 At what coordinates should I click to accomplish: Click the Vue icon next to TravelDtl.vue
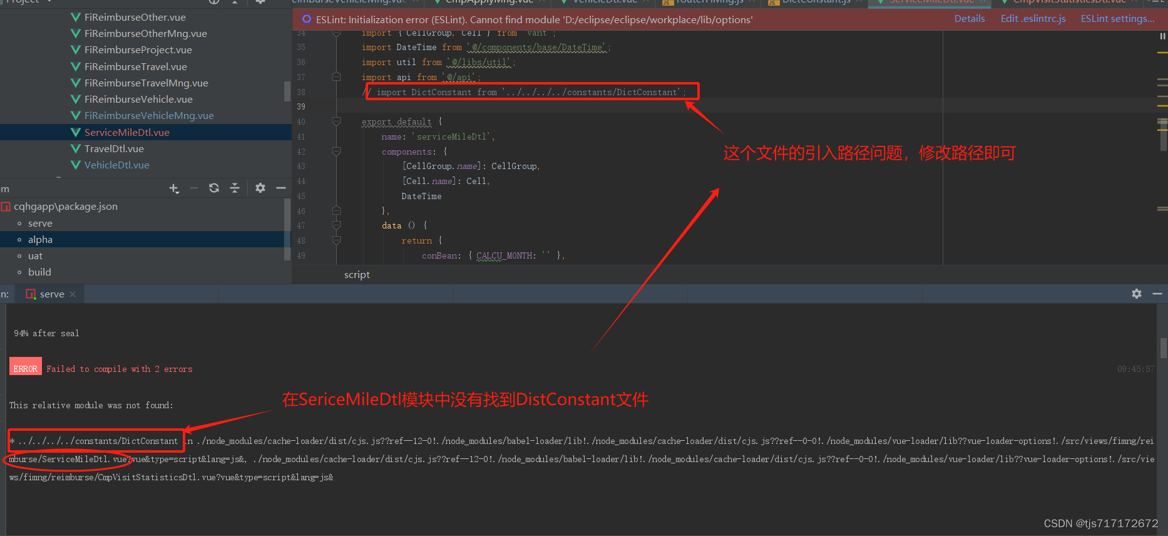(x=76, y=148)
